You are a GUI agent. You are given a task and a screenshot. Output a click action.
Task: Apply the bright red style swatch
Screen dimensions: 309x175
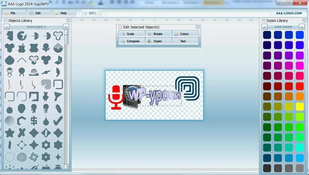[x=300, y=86]
